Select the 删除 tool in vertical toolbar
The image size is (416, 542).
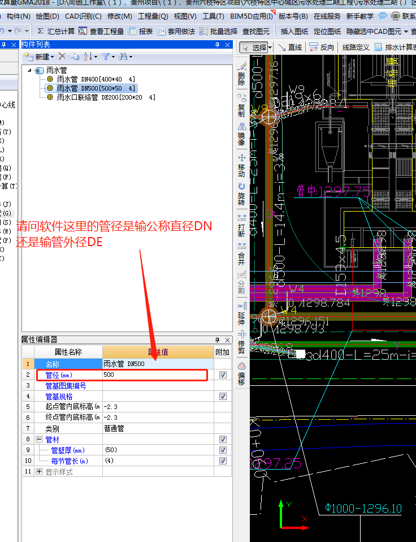(242, 74)
